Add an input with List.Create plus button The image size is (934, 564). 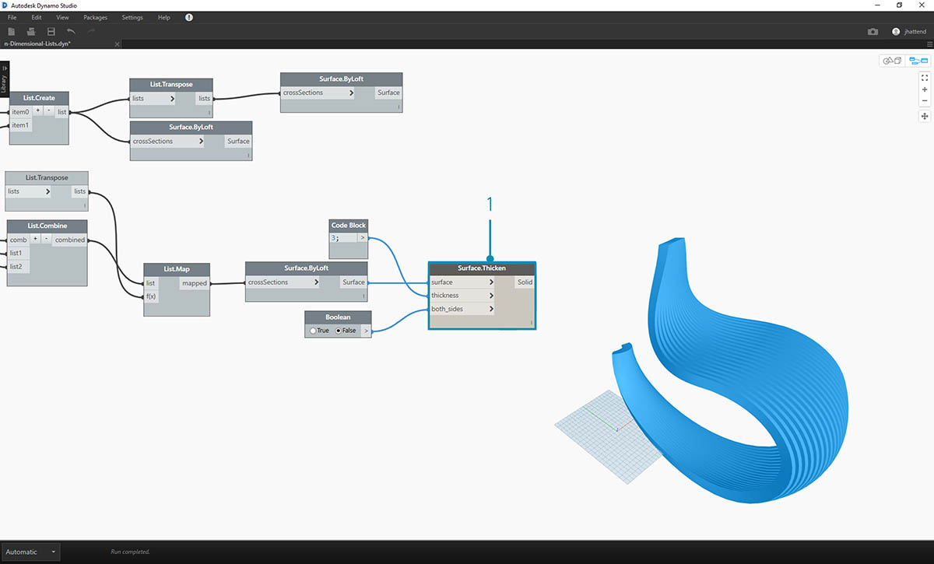click(x=37, y=111)
